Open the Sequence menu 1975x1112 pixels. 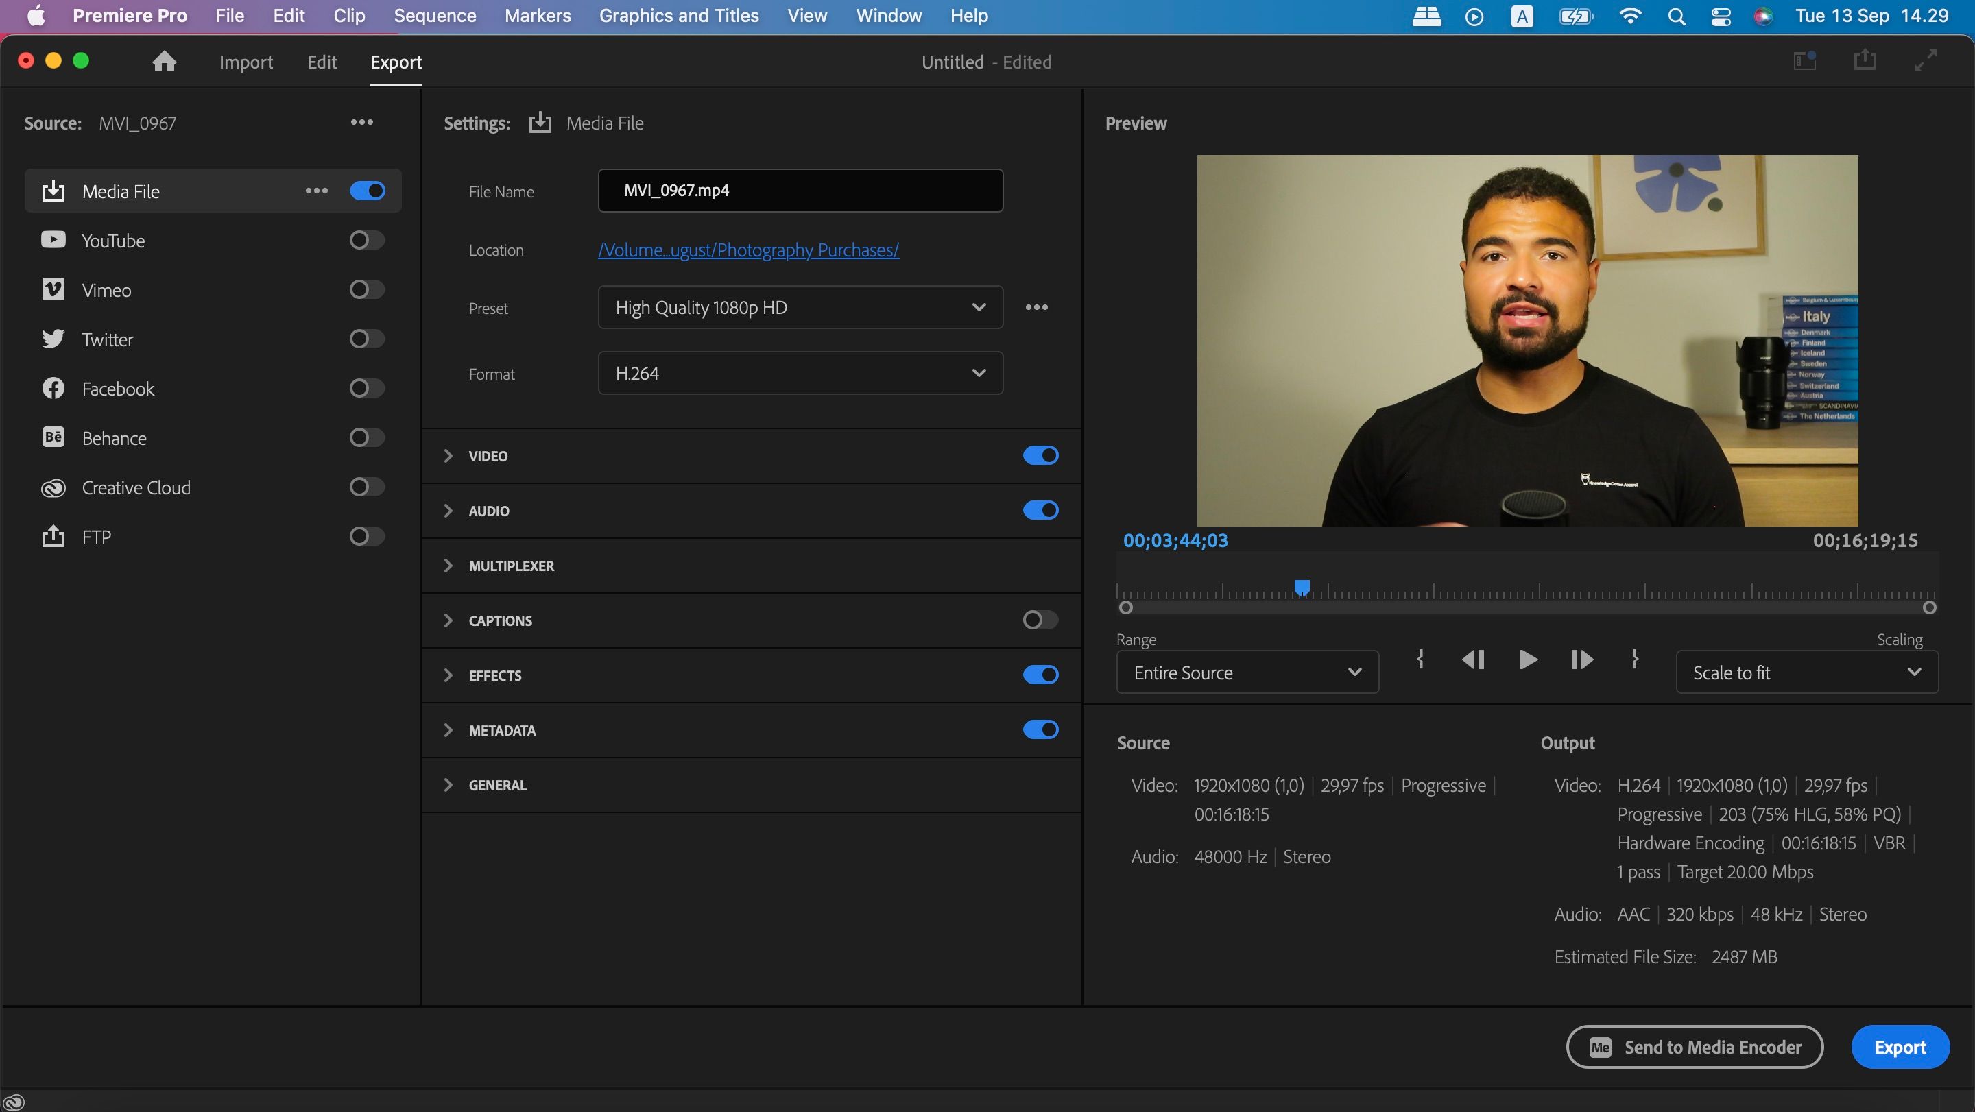tap(434, 15)
